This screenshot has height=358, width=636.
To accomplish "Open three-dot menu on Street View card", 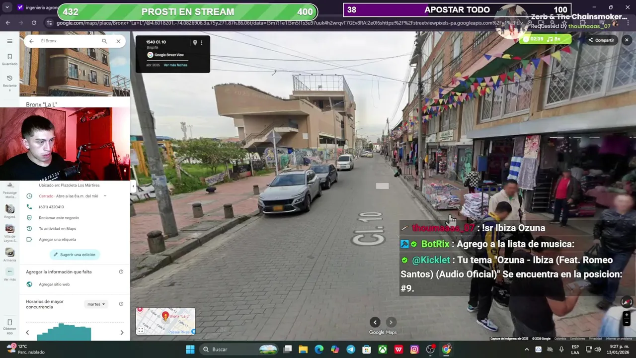I will pos(201,43).
